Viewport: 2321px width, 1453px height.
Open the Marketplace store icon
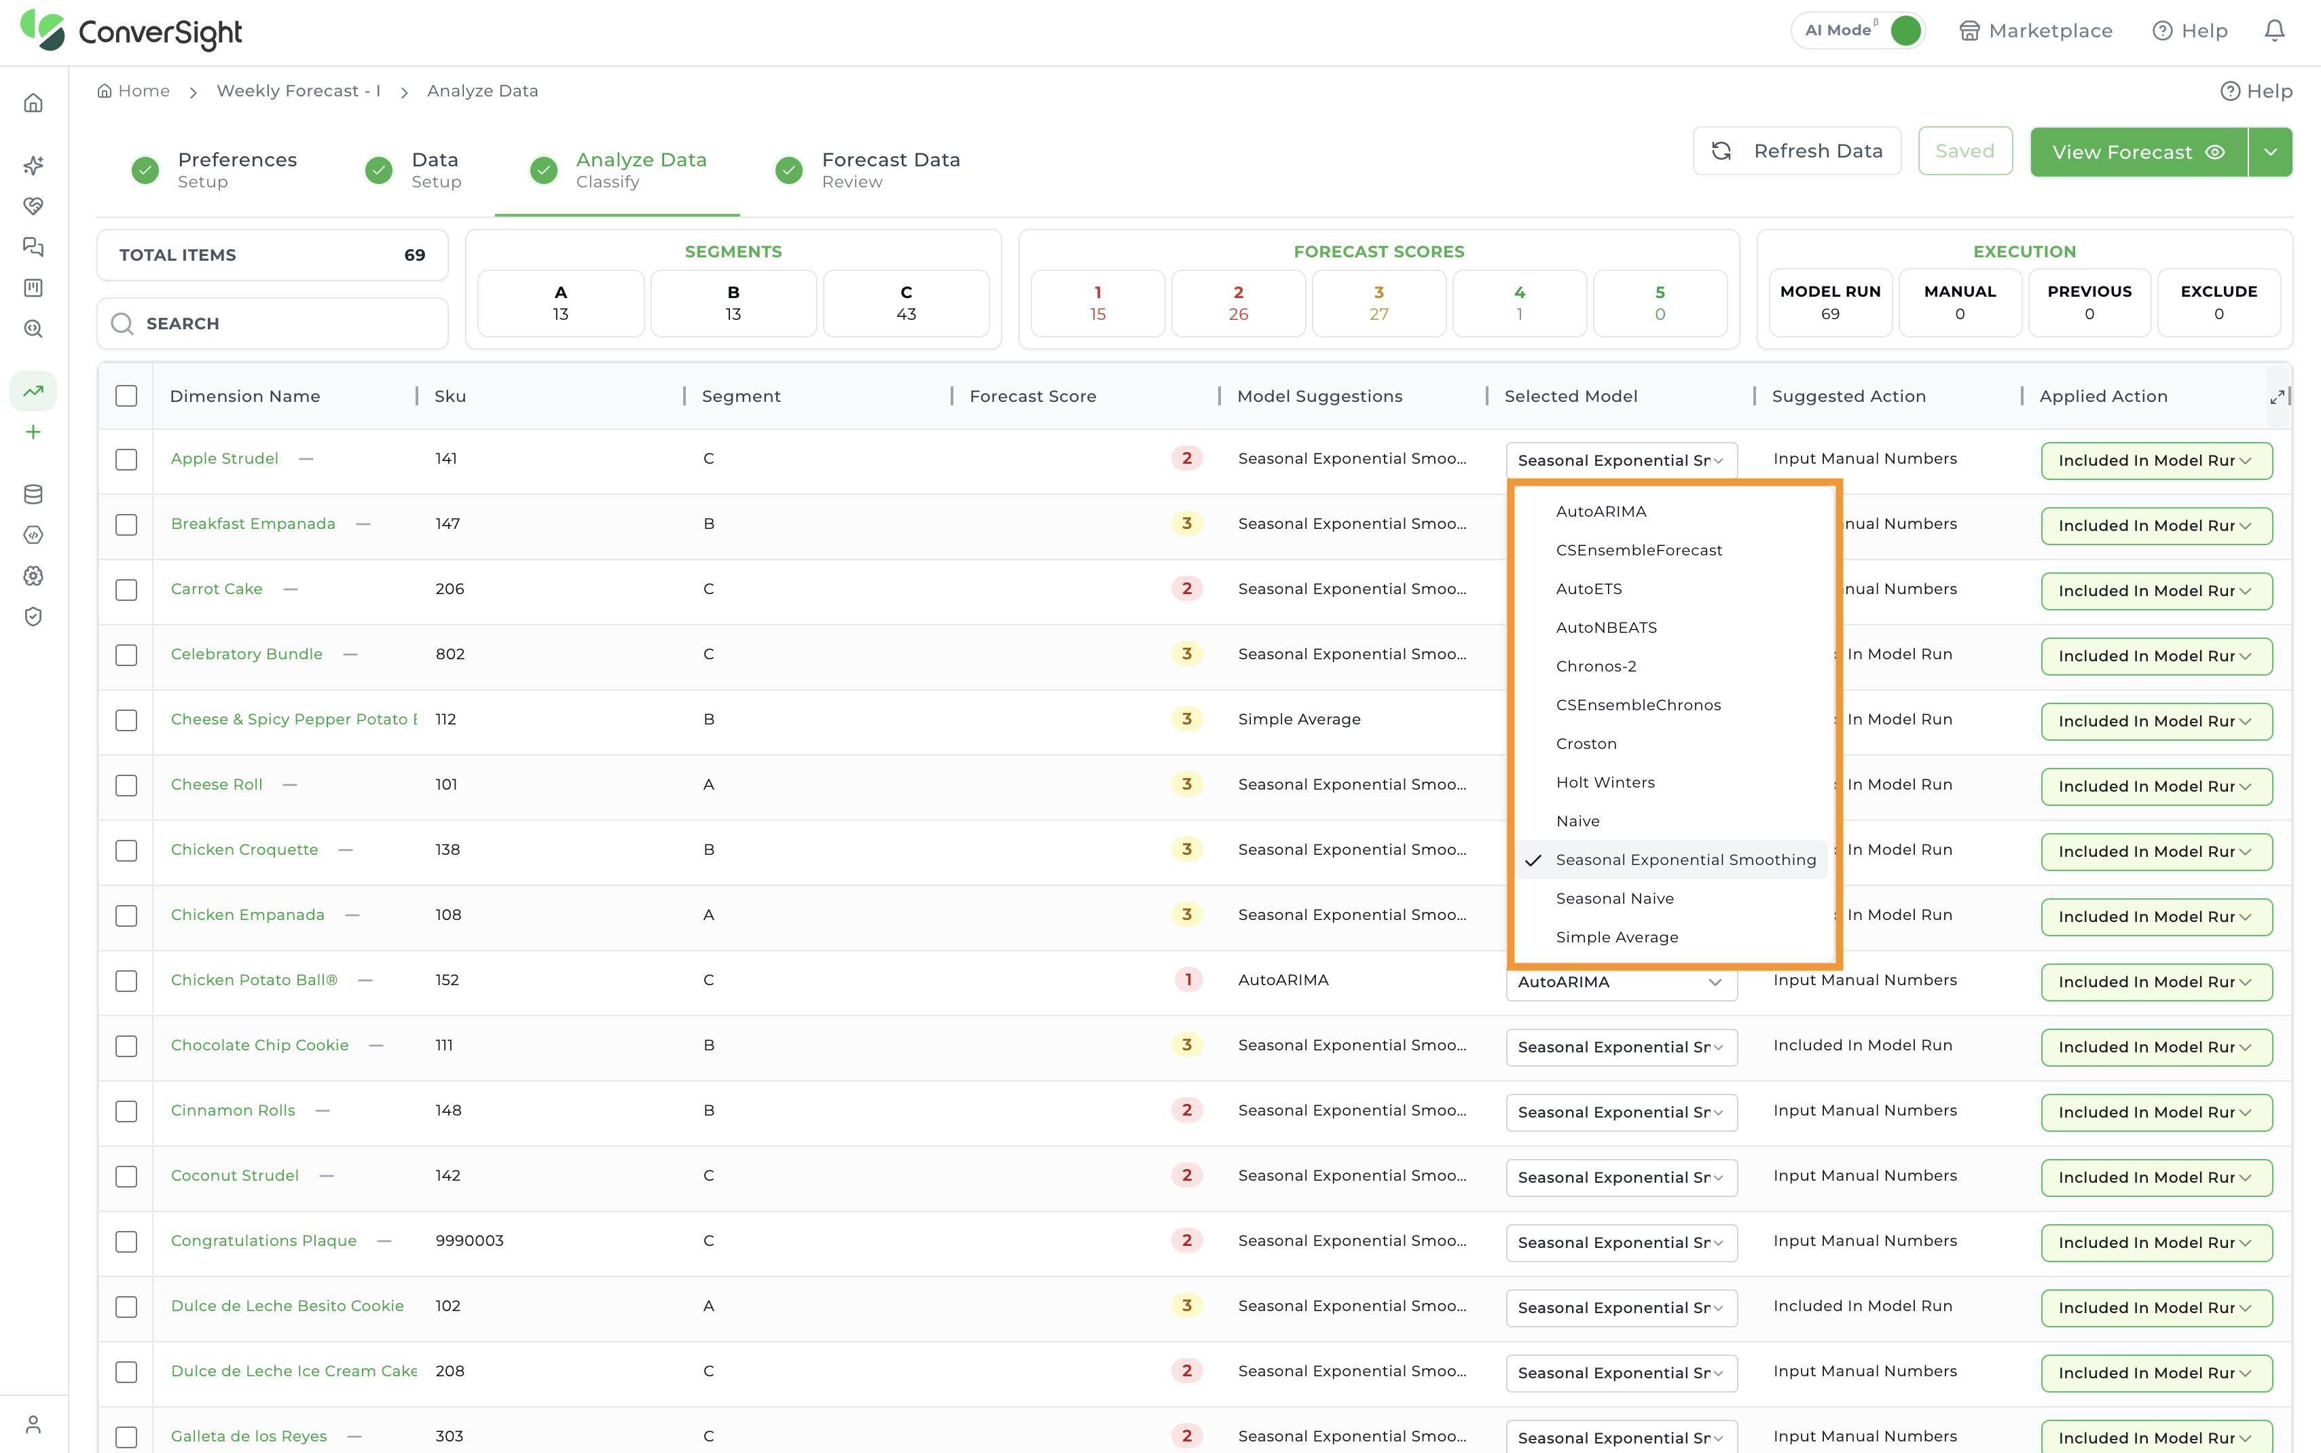point(1969,31)
